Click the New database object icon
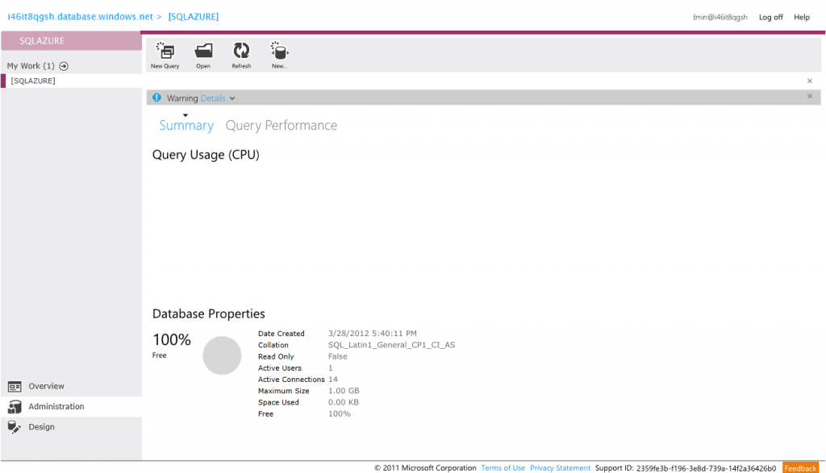 (x=279, y=51)
